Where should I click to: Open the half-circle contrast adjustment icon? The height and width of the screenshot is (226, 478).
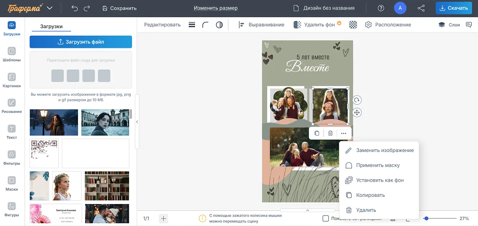[x=219, y=25]
